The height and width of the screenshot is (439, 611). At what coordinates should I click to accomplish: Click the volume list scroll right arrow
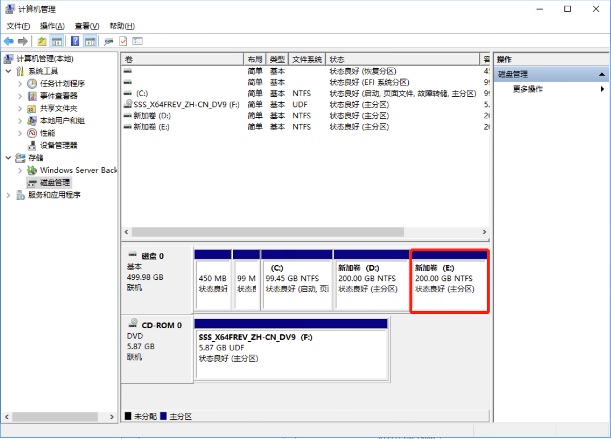485,232
